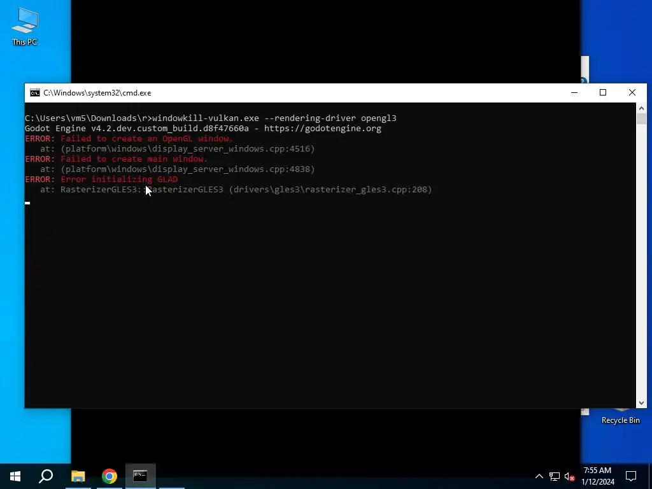Image resolution: width=652 pixels, height=489 pixels.
Task: Click the scrollbar up arrow in cmd window
Action: click(x=641, y=108)
